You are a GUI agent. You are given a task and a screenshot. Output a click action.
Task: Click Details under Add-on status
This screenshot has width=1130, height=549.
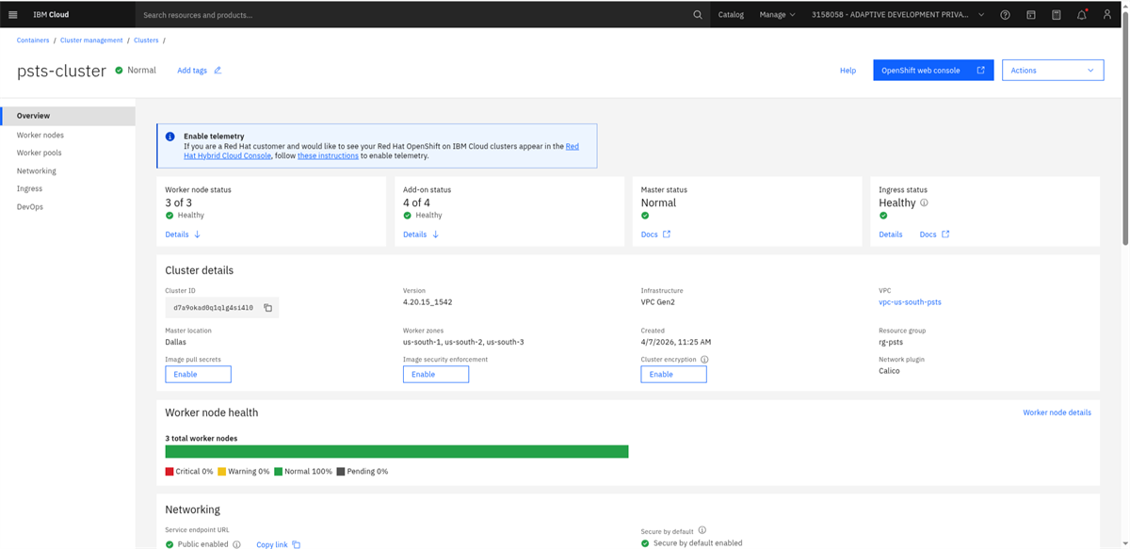[414, 234]
